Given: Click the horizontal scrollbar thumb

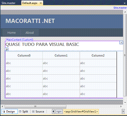Looking at the screenshot, I should click(x=35, y=106).
